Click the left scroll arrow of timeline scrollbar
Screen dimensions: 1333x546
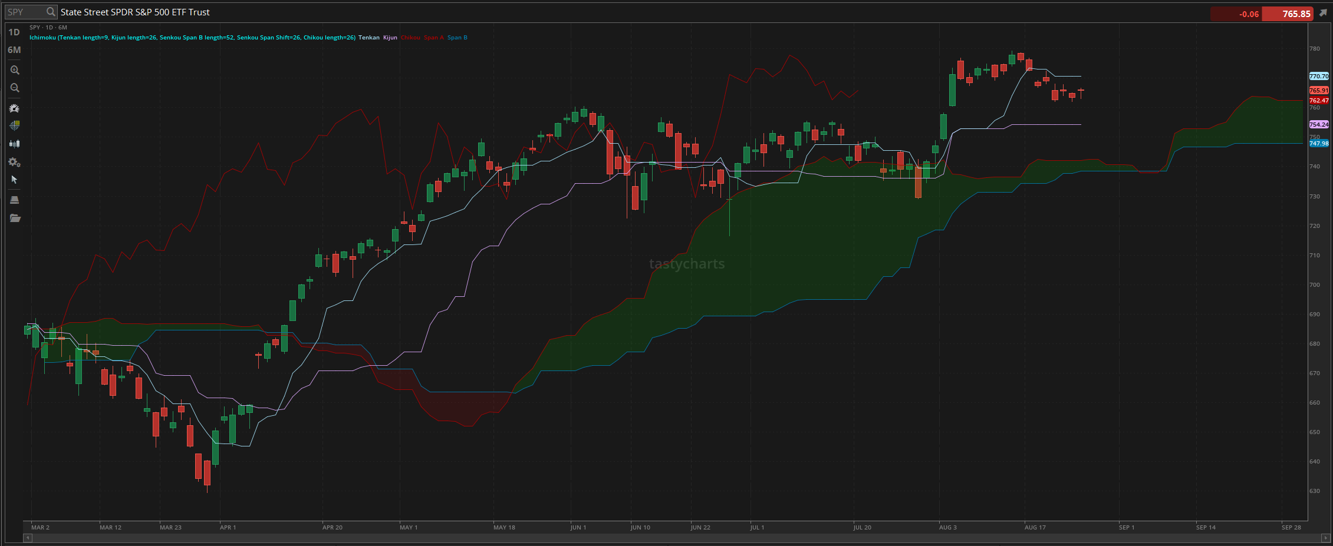[x=28, y=538]
